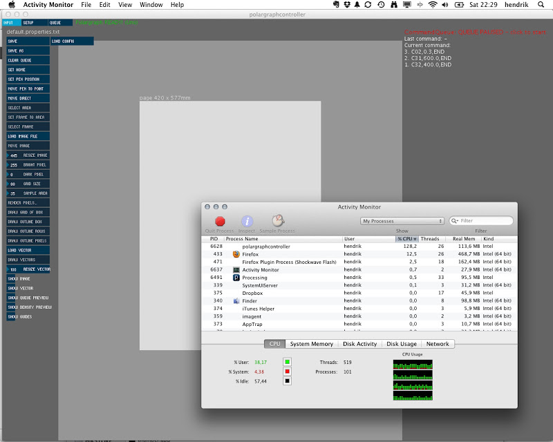The image size is (553, 442).
Task: Open the Dropbox menu bar icon
Action: coord(347,5)
